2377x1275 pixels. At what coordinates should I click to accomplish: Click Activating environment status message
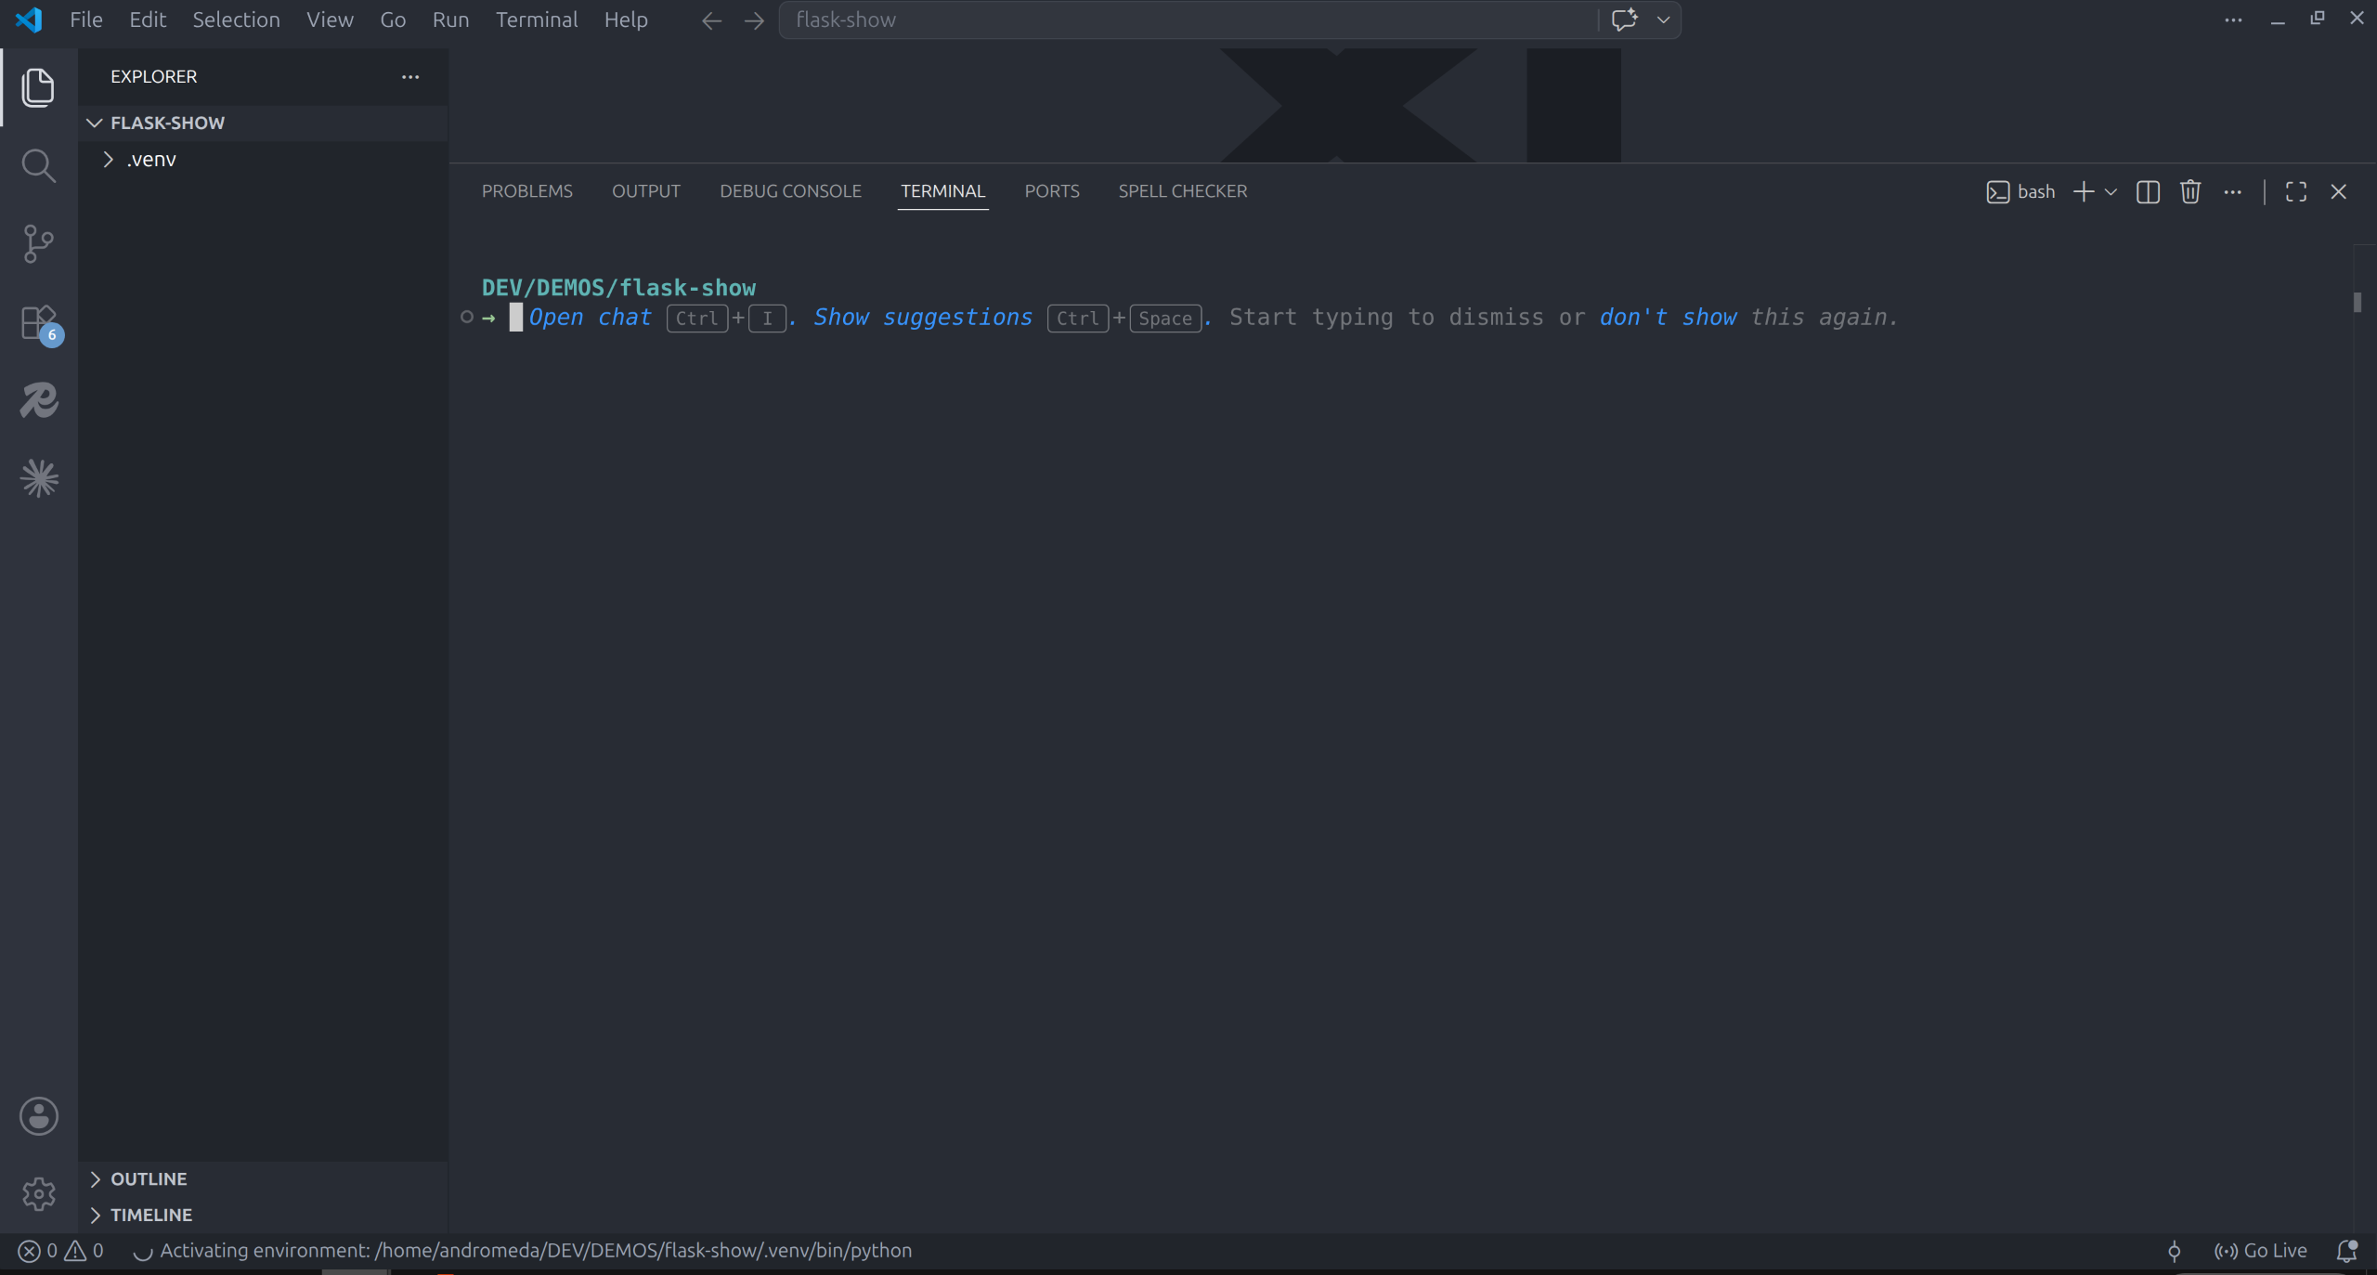[x=524, y=1251]
